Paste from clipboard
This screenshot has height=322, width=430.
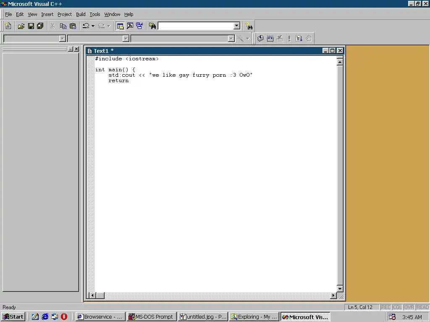[x=73, y=26]
